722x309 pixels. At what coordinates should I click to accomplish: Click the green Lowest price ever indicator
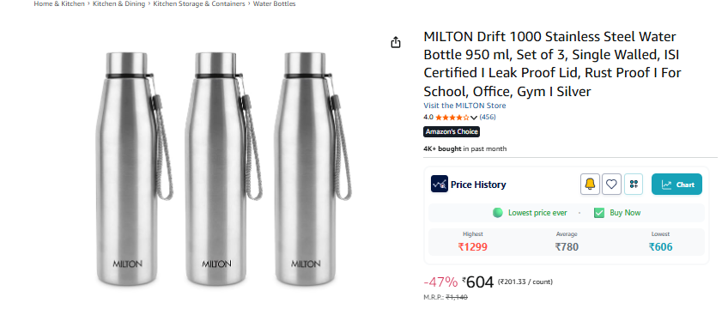(497, 213)
